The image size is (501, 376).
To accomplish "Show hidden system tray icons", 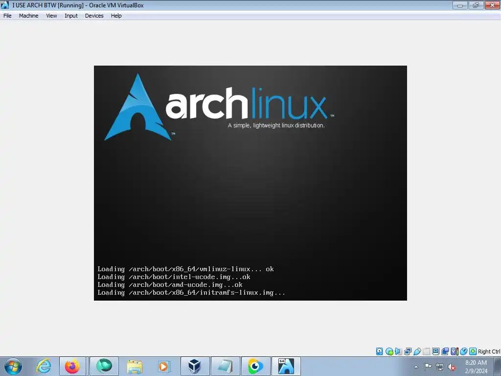I will [x=416, y=367].
